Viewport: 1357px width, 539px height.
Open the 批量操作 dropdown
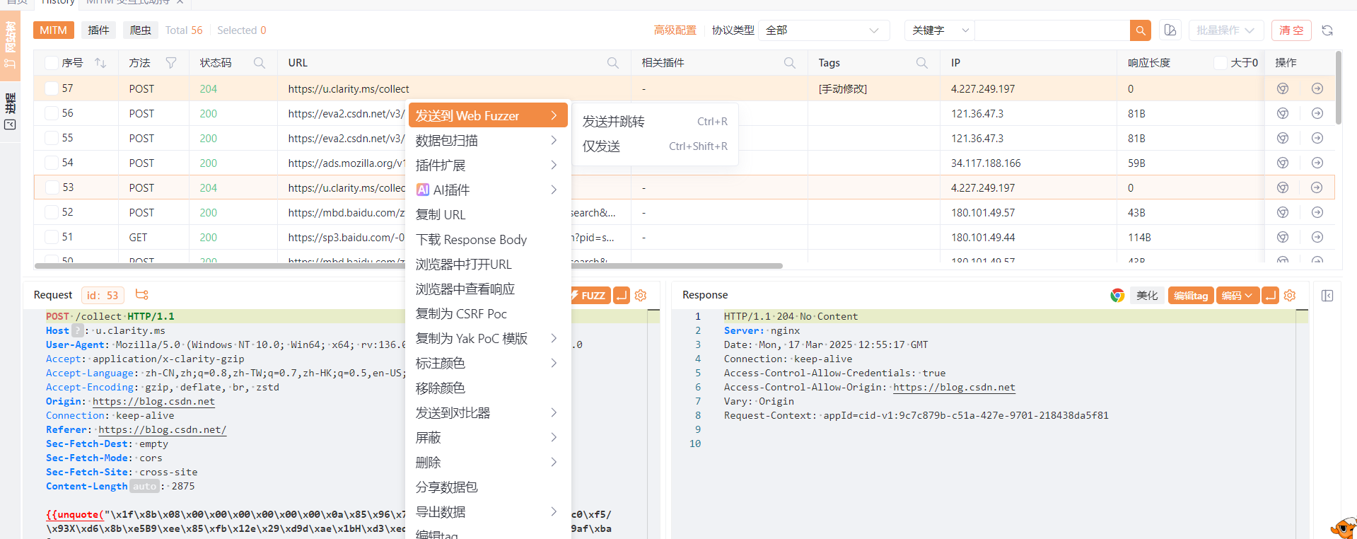coord(1225,30)
